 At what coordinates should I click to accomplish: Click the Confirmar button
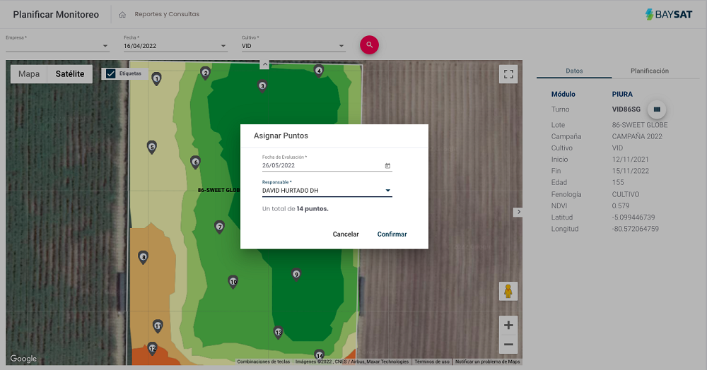point(392,234)
